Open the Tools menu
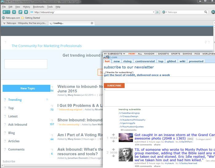 pyautogui.click(x=50, y=7)
